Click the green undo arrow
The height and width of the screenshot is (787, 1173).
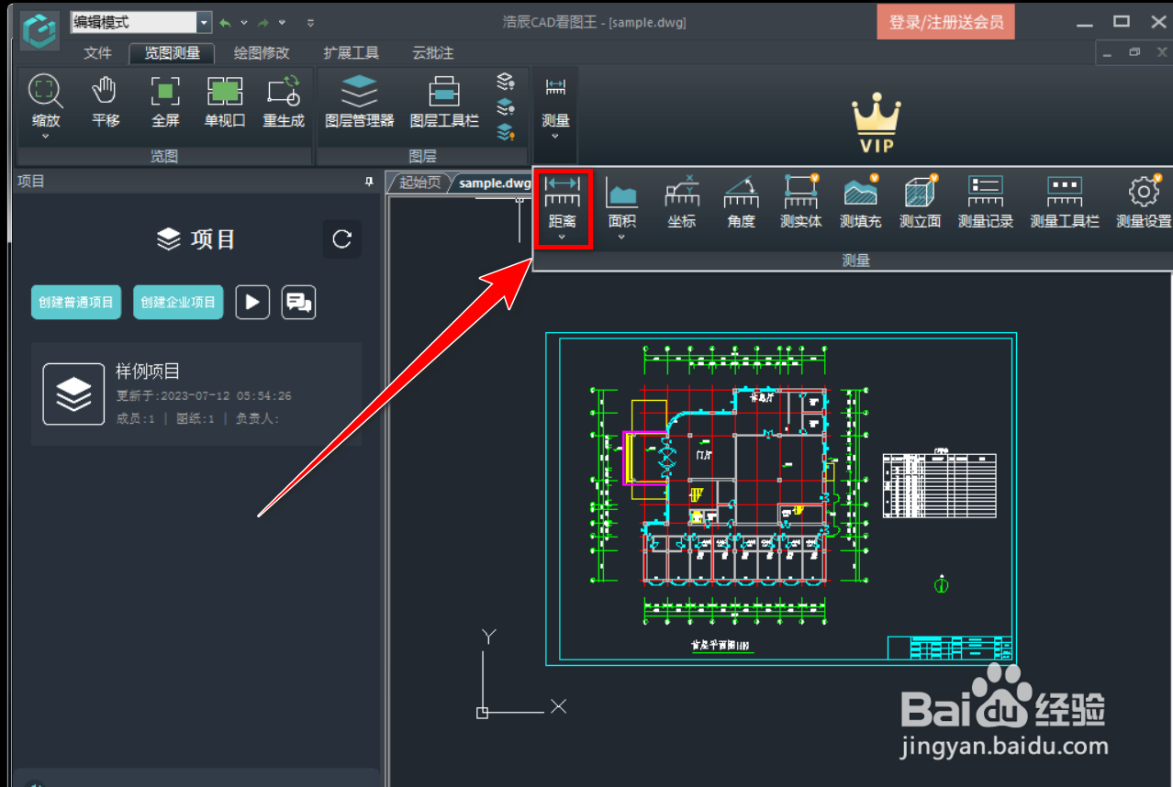pos(225,23)
